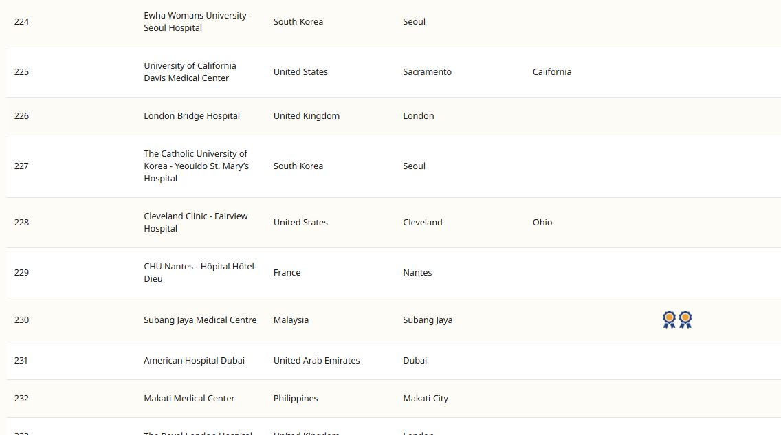This screenshot has width=781, height=435.
Task: Click Makati Medical Center name
Action: click(189, 399)
